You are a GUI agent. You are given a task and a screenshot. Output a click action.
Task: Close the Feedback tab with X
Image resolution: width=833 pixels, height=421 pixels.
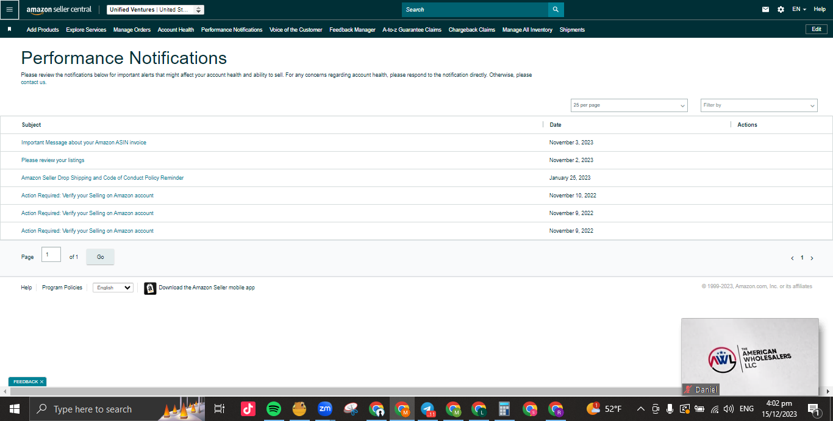[41, 382]
